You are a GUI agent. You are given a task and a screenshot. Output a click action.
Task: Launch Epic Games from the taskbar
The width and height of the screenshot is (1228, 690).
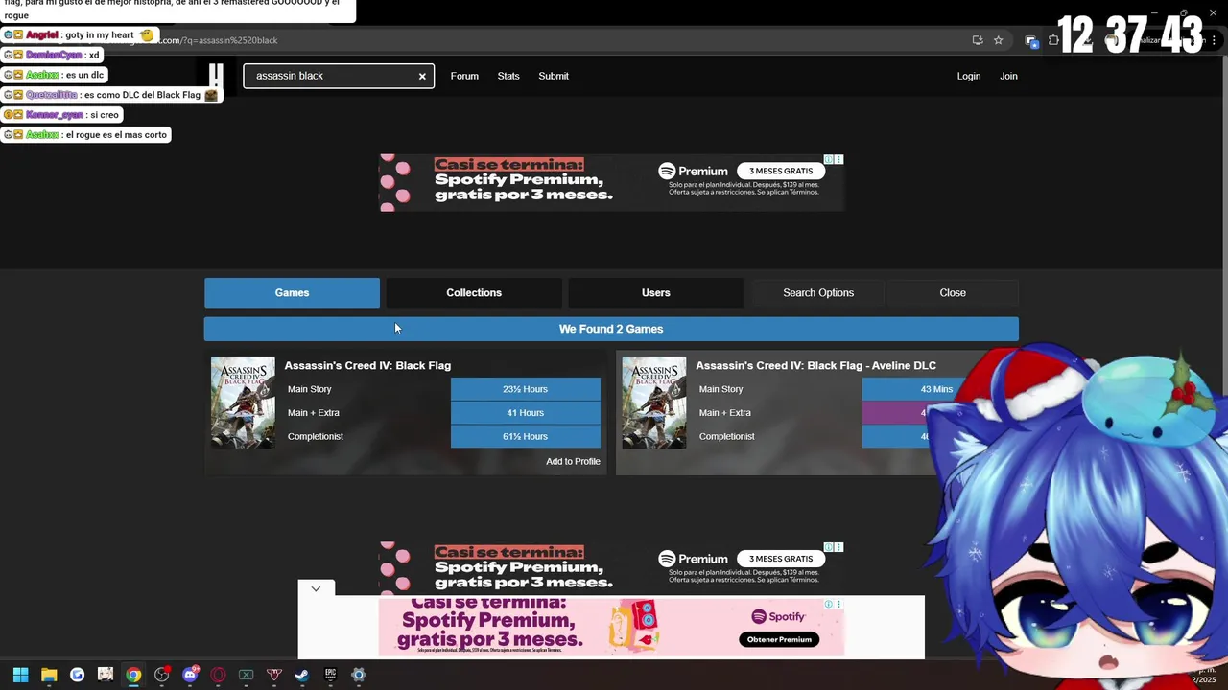[330, 675]
